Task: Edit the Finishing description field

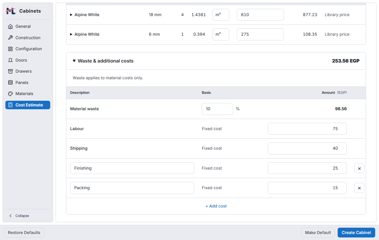Action: point(132,168)
